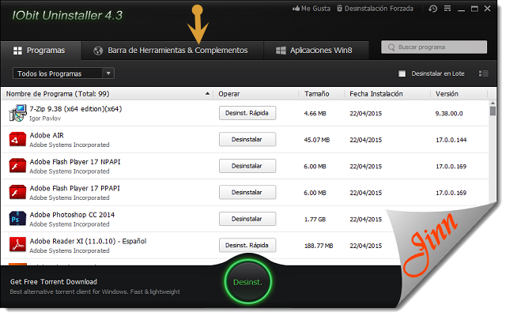Select Adobe Flash Player 17 PPAPI name
The height and width of the screenshot is (316, 506).
click(x=74, y=188)
